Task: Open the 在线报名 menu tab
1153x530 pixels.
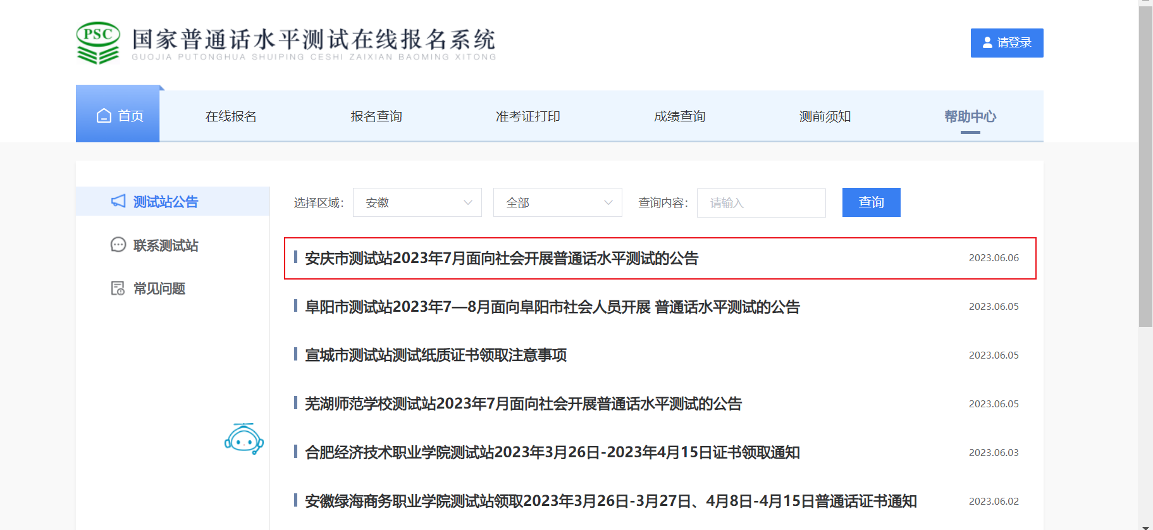Action: pos(231,116)
